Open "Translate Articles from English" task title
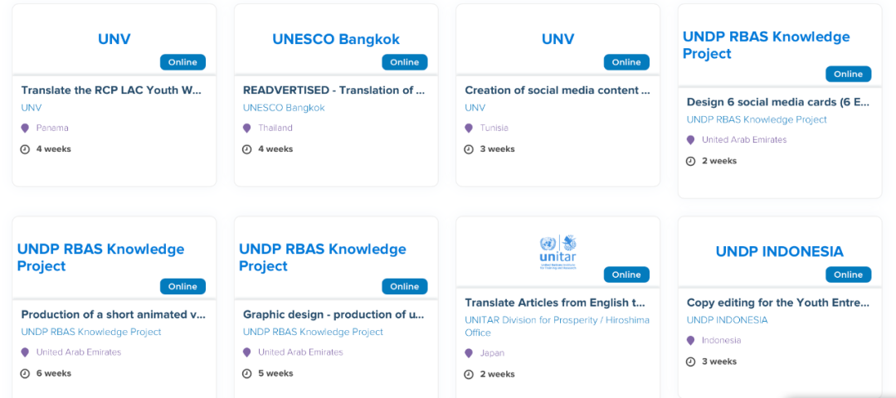896x398 pixels. click(x=556, y=303)
